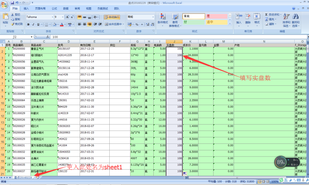This screenshot has height=185, width=309.
Task: Toggle align text left
Action: [x=80, y=24]
